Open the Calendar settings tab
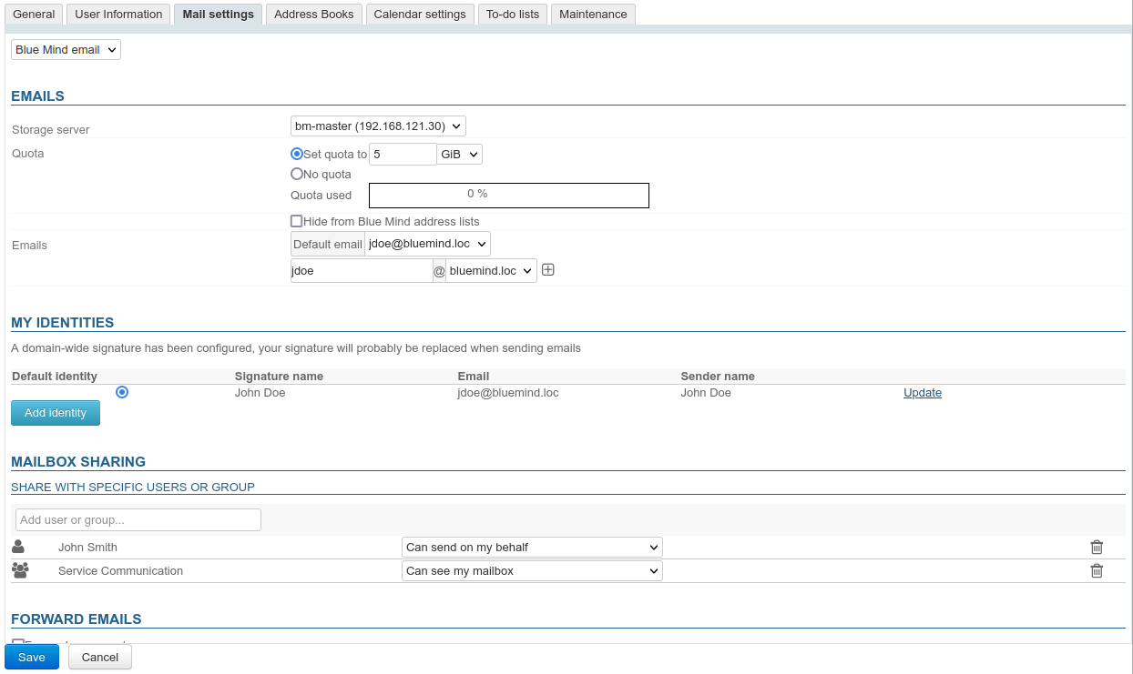 pyautogui.click(x=420, y=15)
